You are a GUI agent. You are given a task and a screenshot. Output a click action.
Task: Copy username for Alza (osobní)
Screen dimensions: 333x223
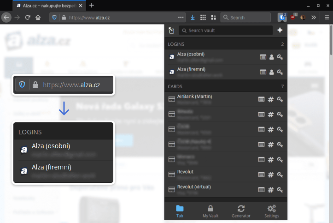(271, 57)
